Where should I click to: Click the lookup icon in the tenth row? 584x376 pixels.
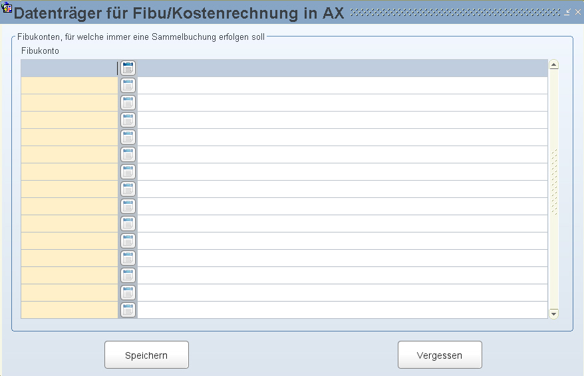(128, 223)
